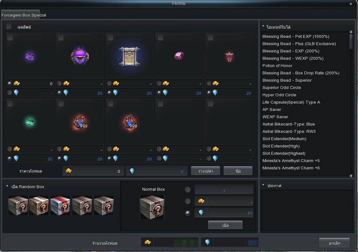Tick the checkbox on the pink gem slot
The image size is (358, 252).
160,38
